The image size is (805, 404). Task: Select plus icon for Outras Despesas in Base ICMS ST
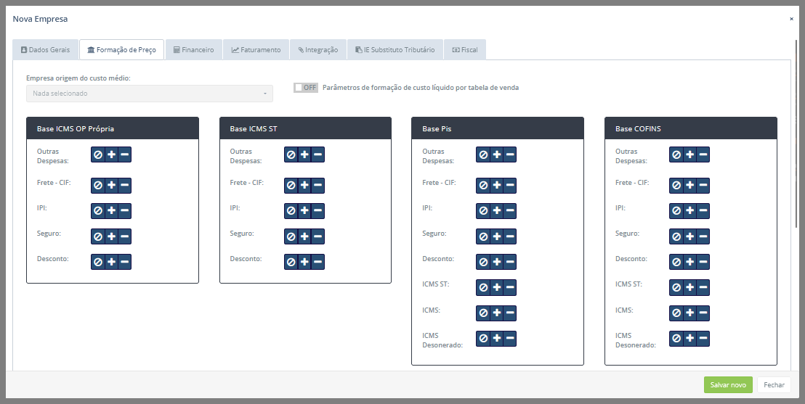pyautogui.click(x=304, y=154)
